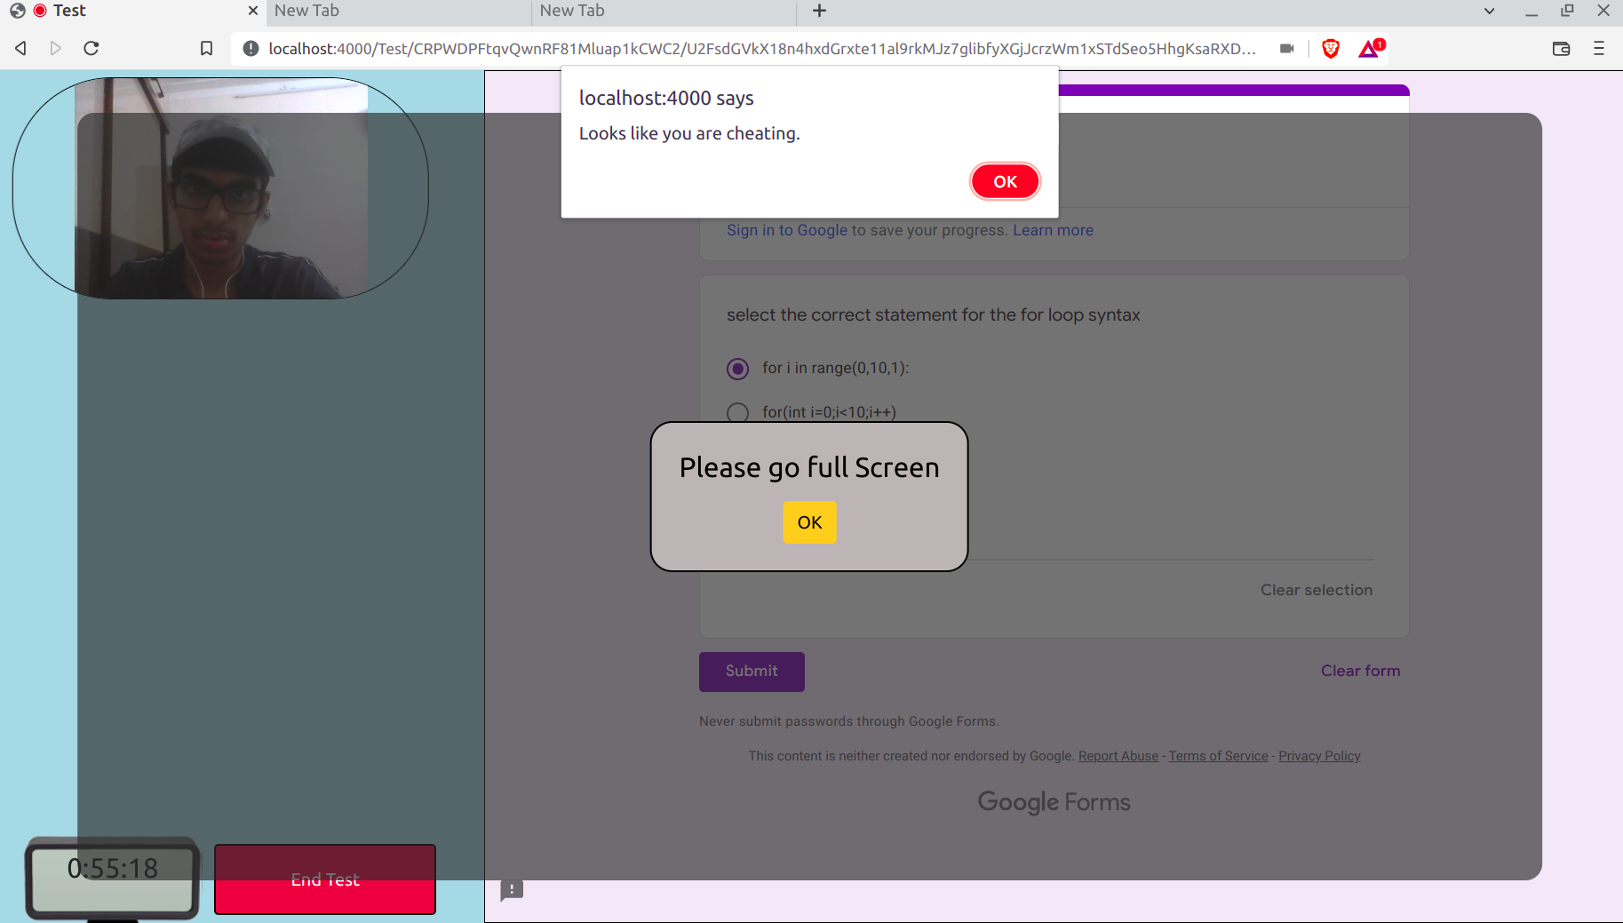Click the End Test button
1623x923 pixels.
325,879
